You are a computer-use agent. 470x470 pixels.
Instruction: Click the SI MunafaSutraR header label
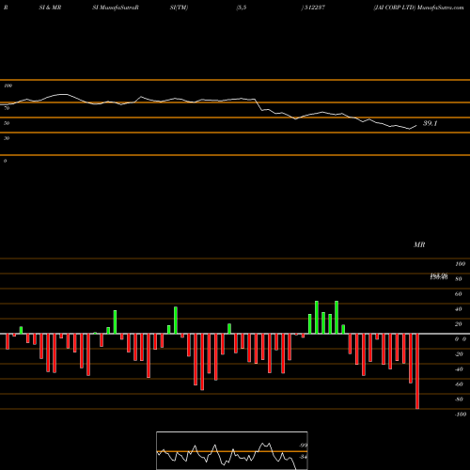pyautogui.click(x=116, y=8)
